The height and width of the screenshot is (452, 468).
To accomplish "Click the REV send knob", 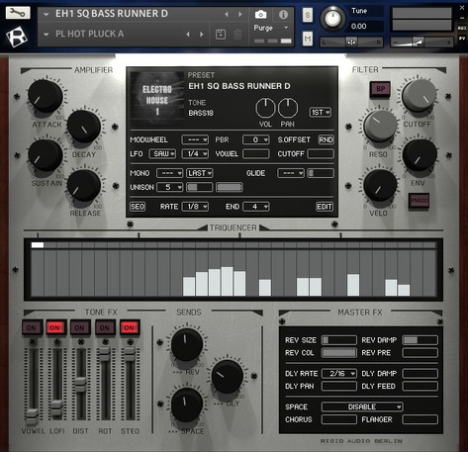I will (187, 345).
